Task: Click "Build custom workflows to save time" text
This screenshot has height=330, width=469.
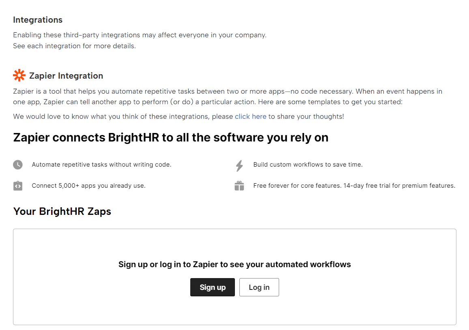Action: tap(308, 165)
